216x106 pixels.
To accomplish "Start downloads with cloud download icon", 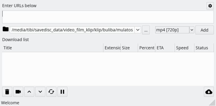I will pyautogui.click(x=209, y=92).
